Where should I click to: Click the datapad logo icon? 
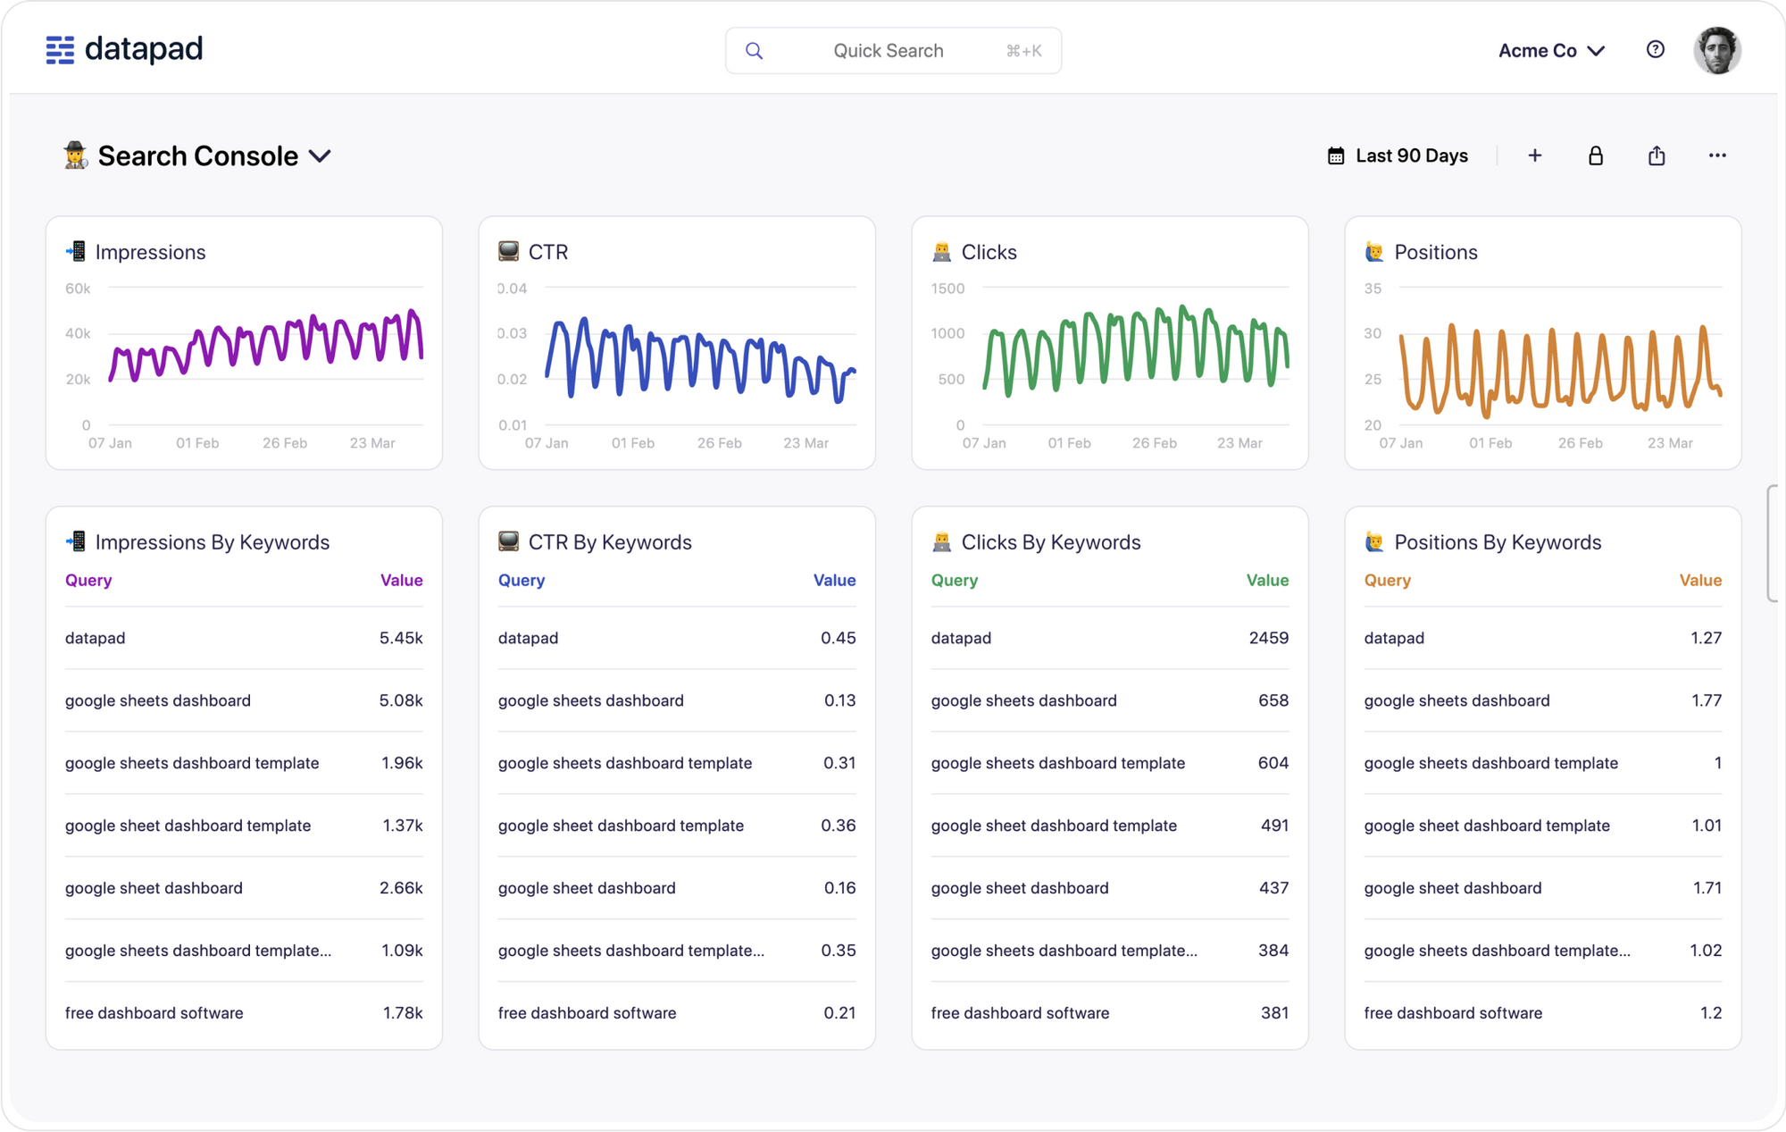pos(59,50)
